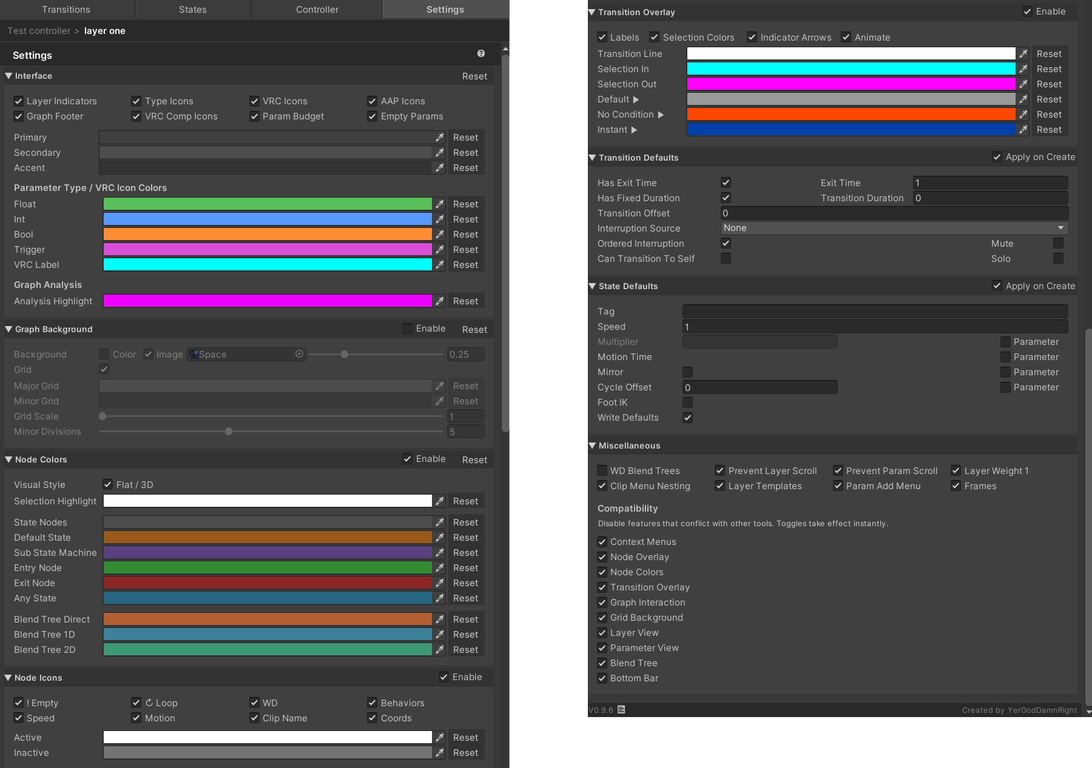
Task: Use the eyedropper for Float color
Action: (440, 204)
